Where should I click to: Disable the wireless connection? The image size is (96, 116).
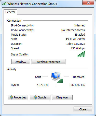tap(40, 97)
